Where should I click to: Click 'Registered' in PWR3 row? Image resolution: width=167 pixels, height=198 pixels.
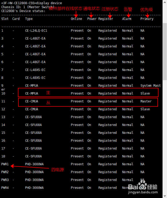click(x=108, y=180)
